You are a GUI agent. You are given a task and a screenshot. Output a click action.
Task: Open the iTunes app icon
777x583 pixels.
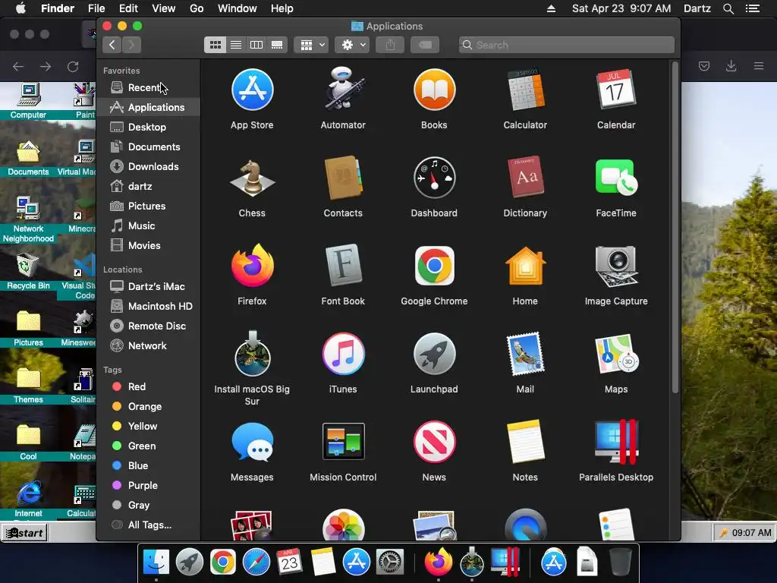(x=343, y=354)
